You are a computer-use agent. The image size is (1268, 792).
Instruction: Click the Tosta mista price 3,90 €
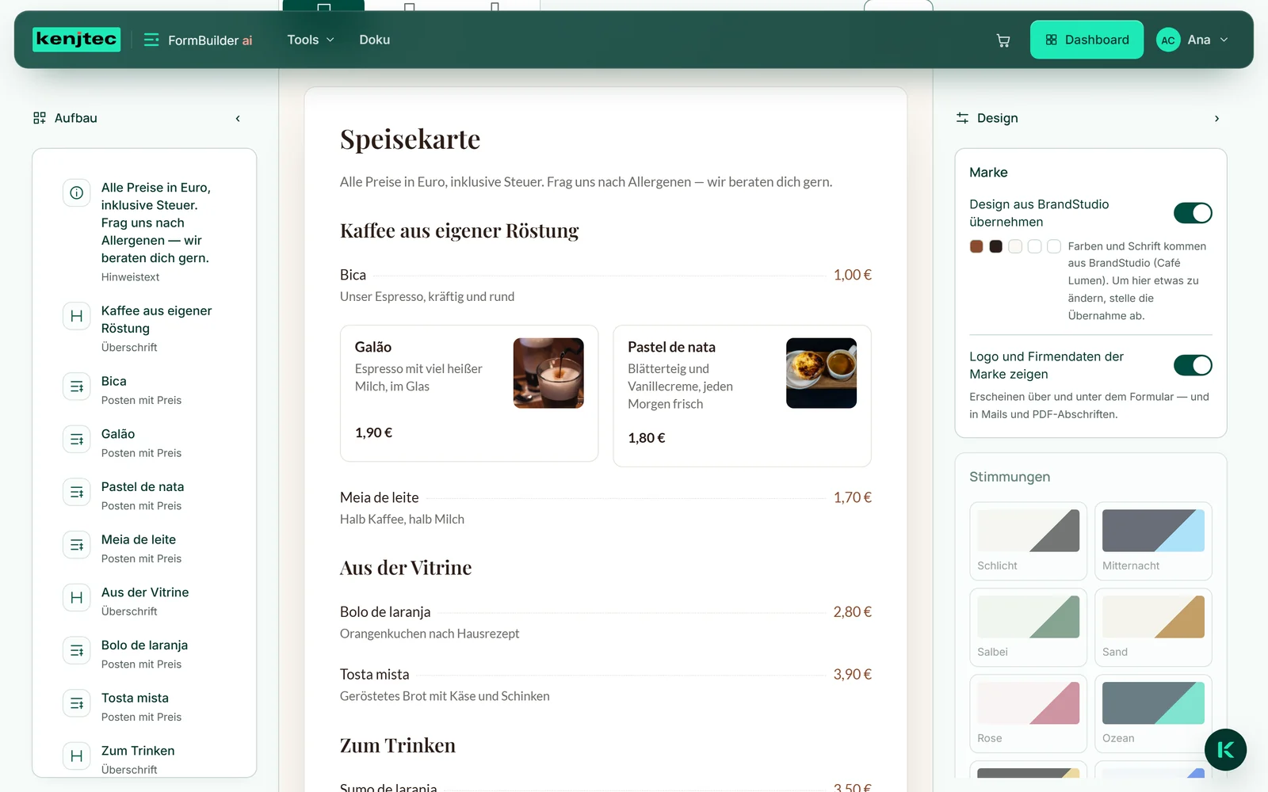point(852,674)
